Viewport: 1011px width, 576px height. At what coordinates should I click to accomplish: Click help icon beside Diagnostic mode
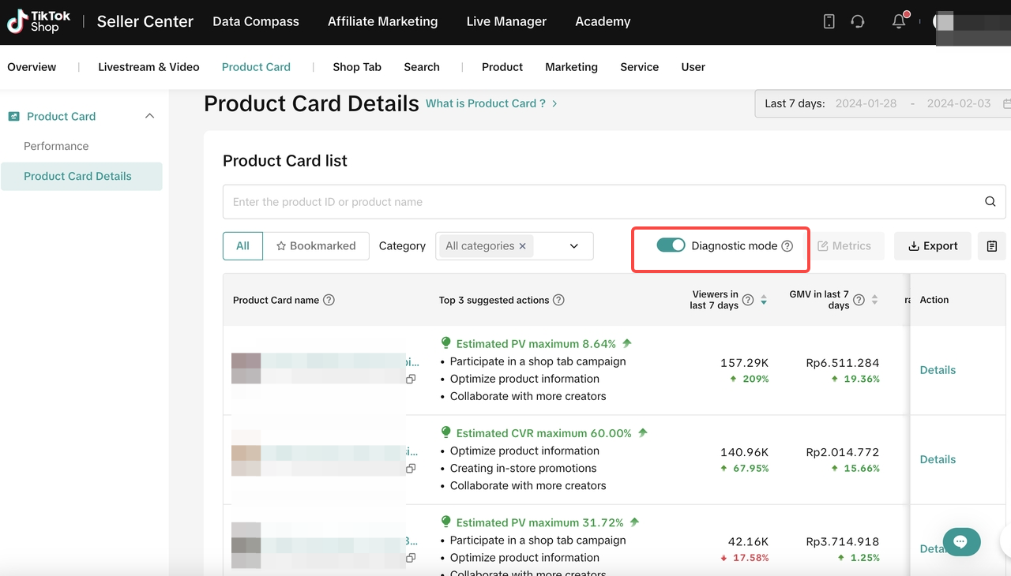(x=787, y=246)
